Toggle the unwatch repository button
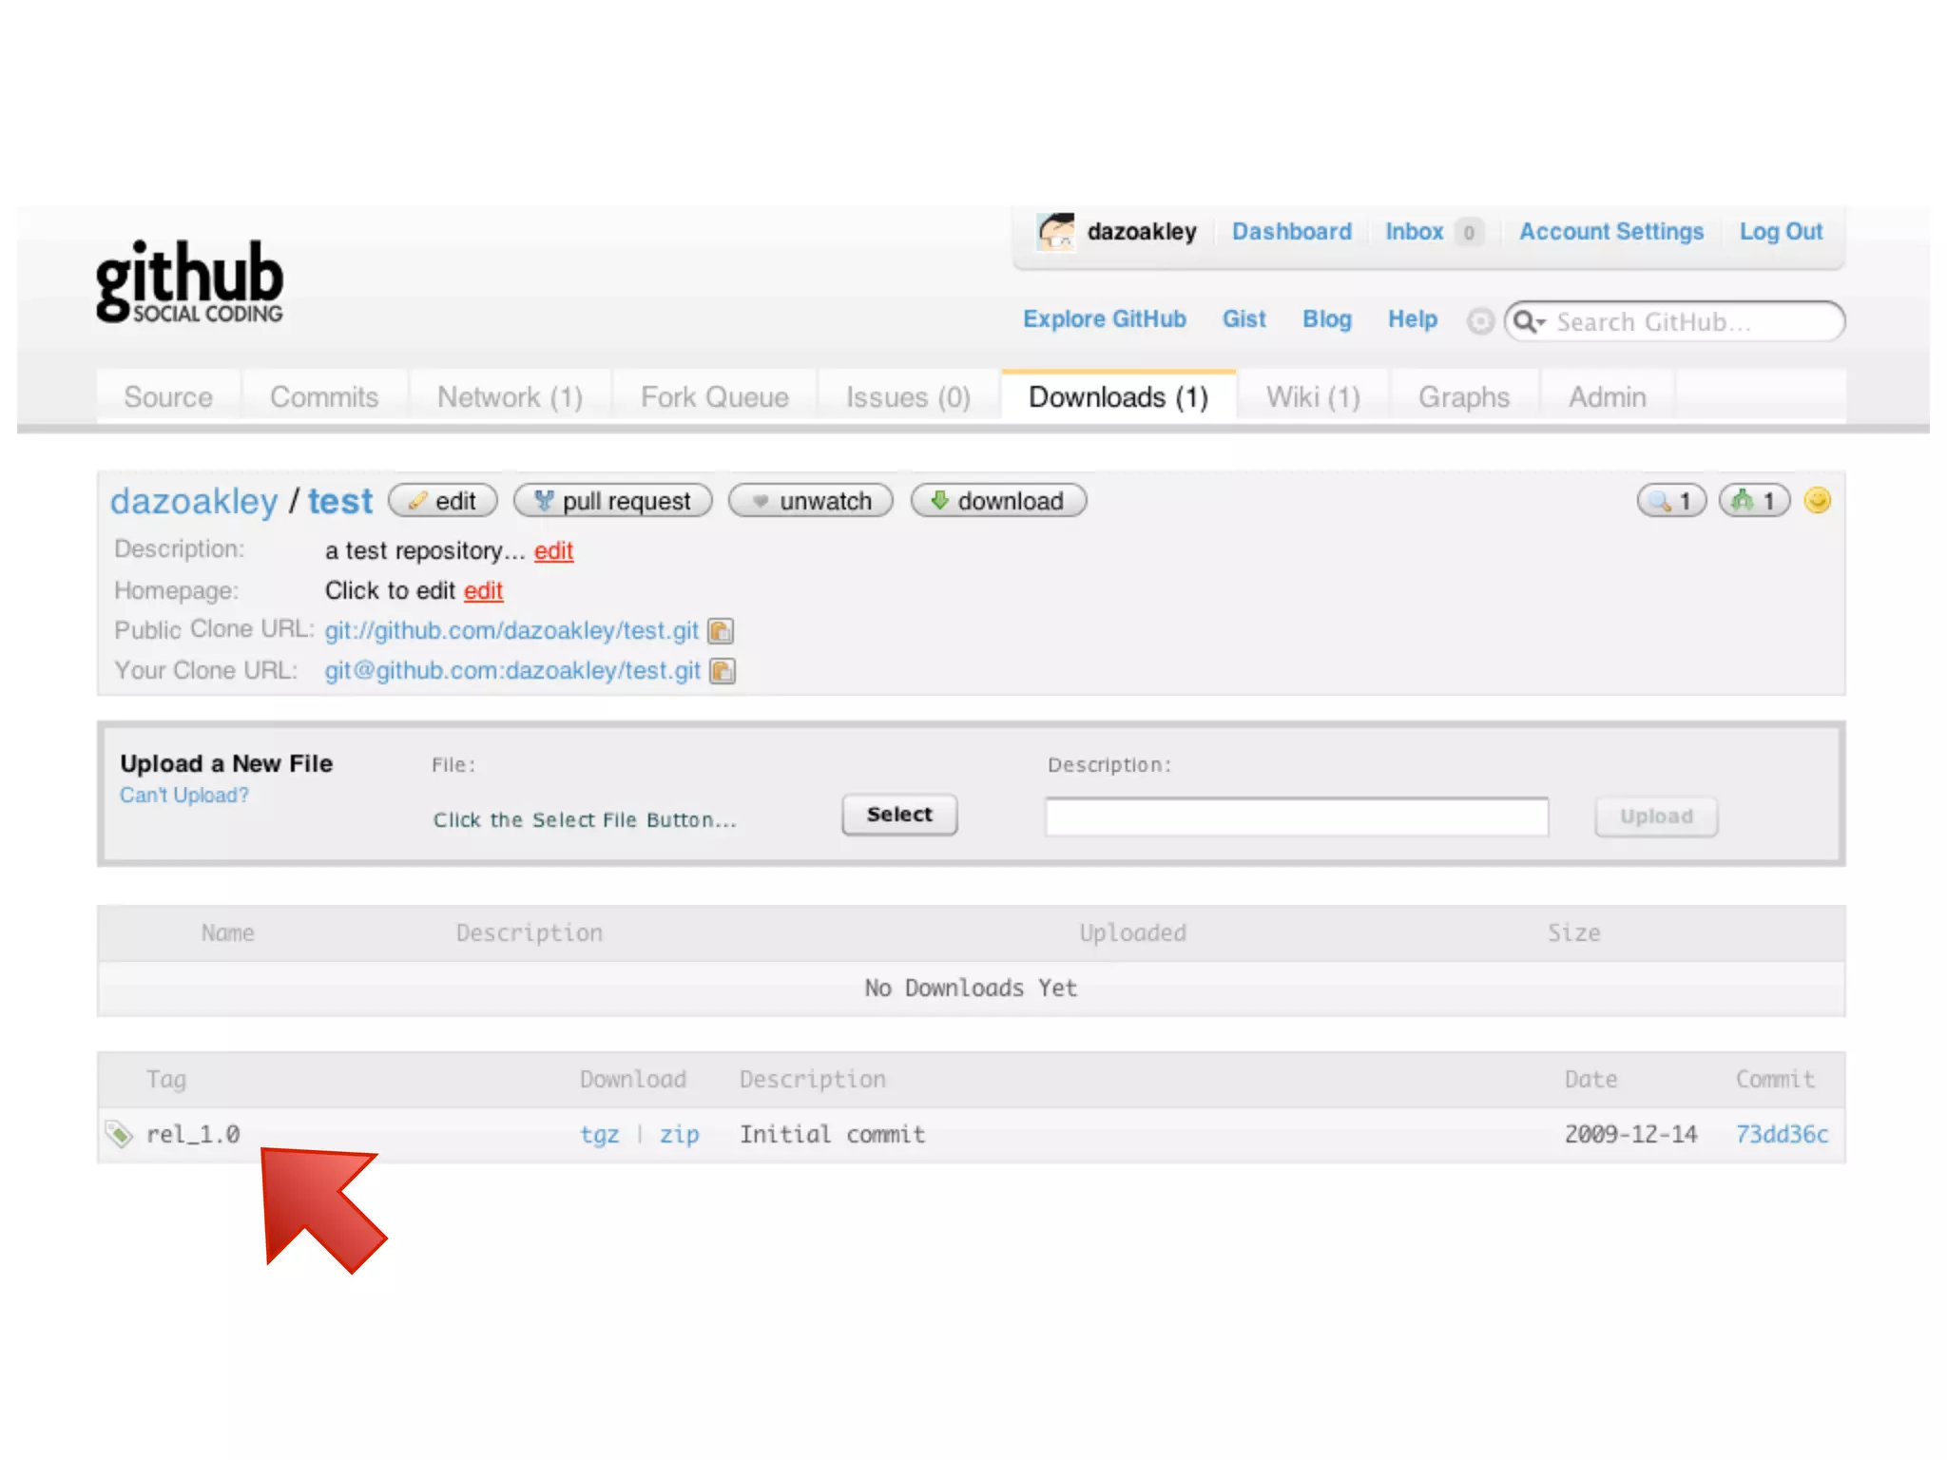This screenshot has height=1460, width=1947. (811, 501)
